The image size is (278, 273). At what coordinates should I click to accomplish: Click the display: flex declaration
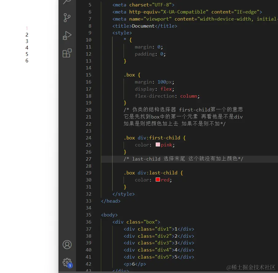[154, 89]
